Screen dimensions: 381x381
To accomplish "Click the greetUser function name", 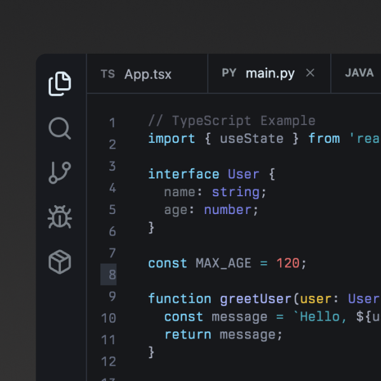I will (x=255, y=298).
